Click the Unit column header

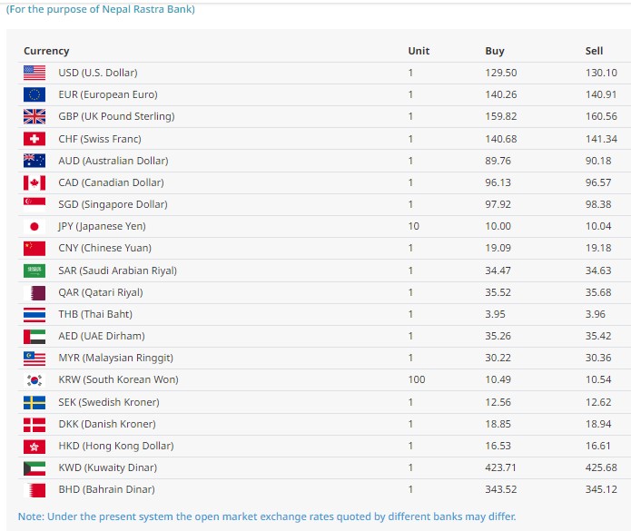coord(419,51)
